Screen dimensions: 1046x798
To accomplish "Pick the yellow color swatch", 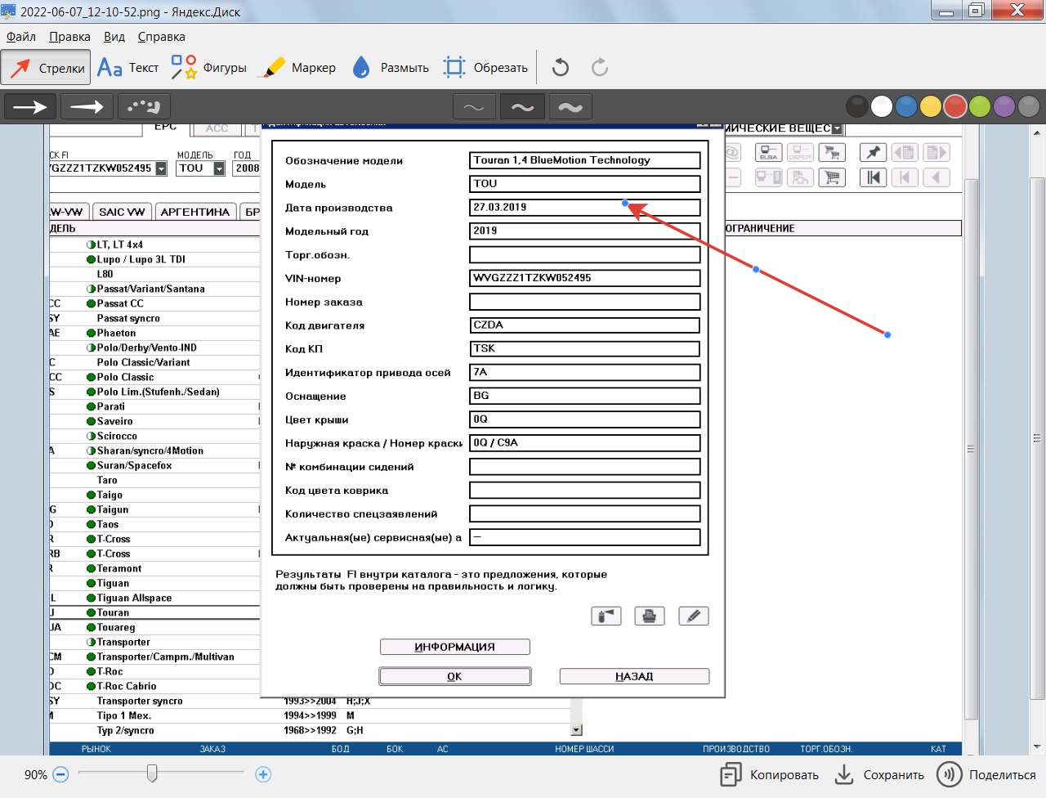I will coord(931,106).
